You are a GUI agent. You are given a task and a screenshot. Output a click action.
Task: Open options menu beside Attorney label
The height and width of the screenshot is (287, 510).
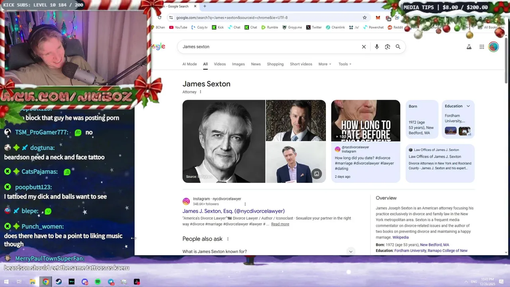pyautogui.click(x=200, y=92)
